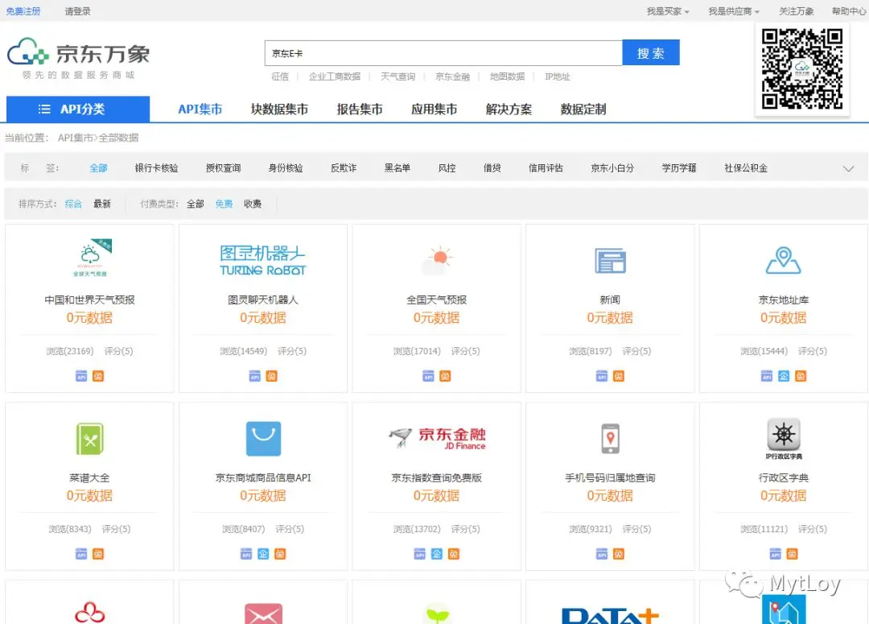Open the 帮助中心 link
Screen dimensions: 869x624
(849, 11)
